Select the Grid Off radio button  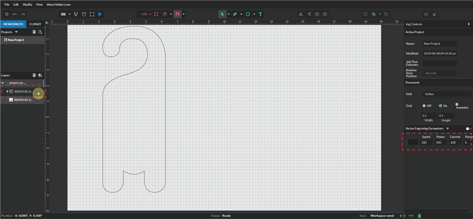point(424,105)
